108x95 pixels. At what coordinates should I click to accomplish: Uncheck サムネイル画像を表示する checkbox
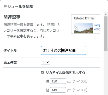(x=43, y=72)
